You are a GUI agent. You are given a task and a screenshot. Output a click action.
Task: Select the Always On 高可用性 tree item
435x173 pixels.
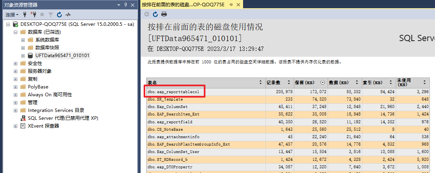click(x=50, y=95)
